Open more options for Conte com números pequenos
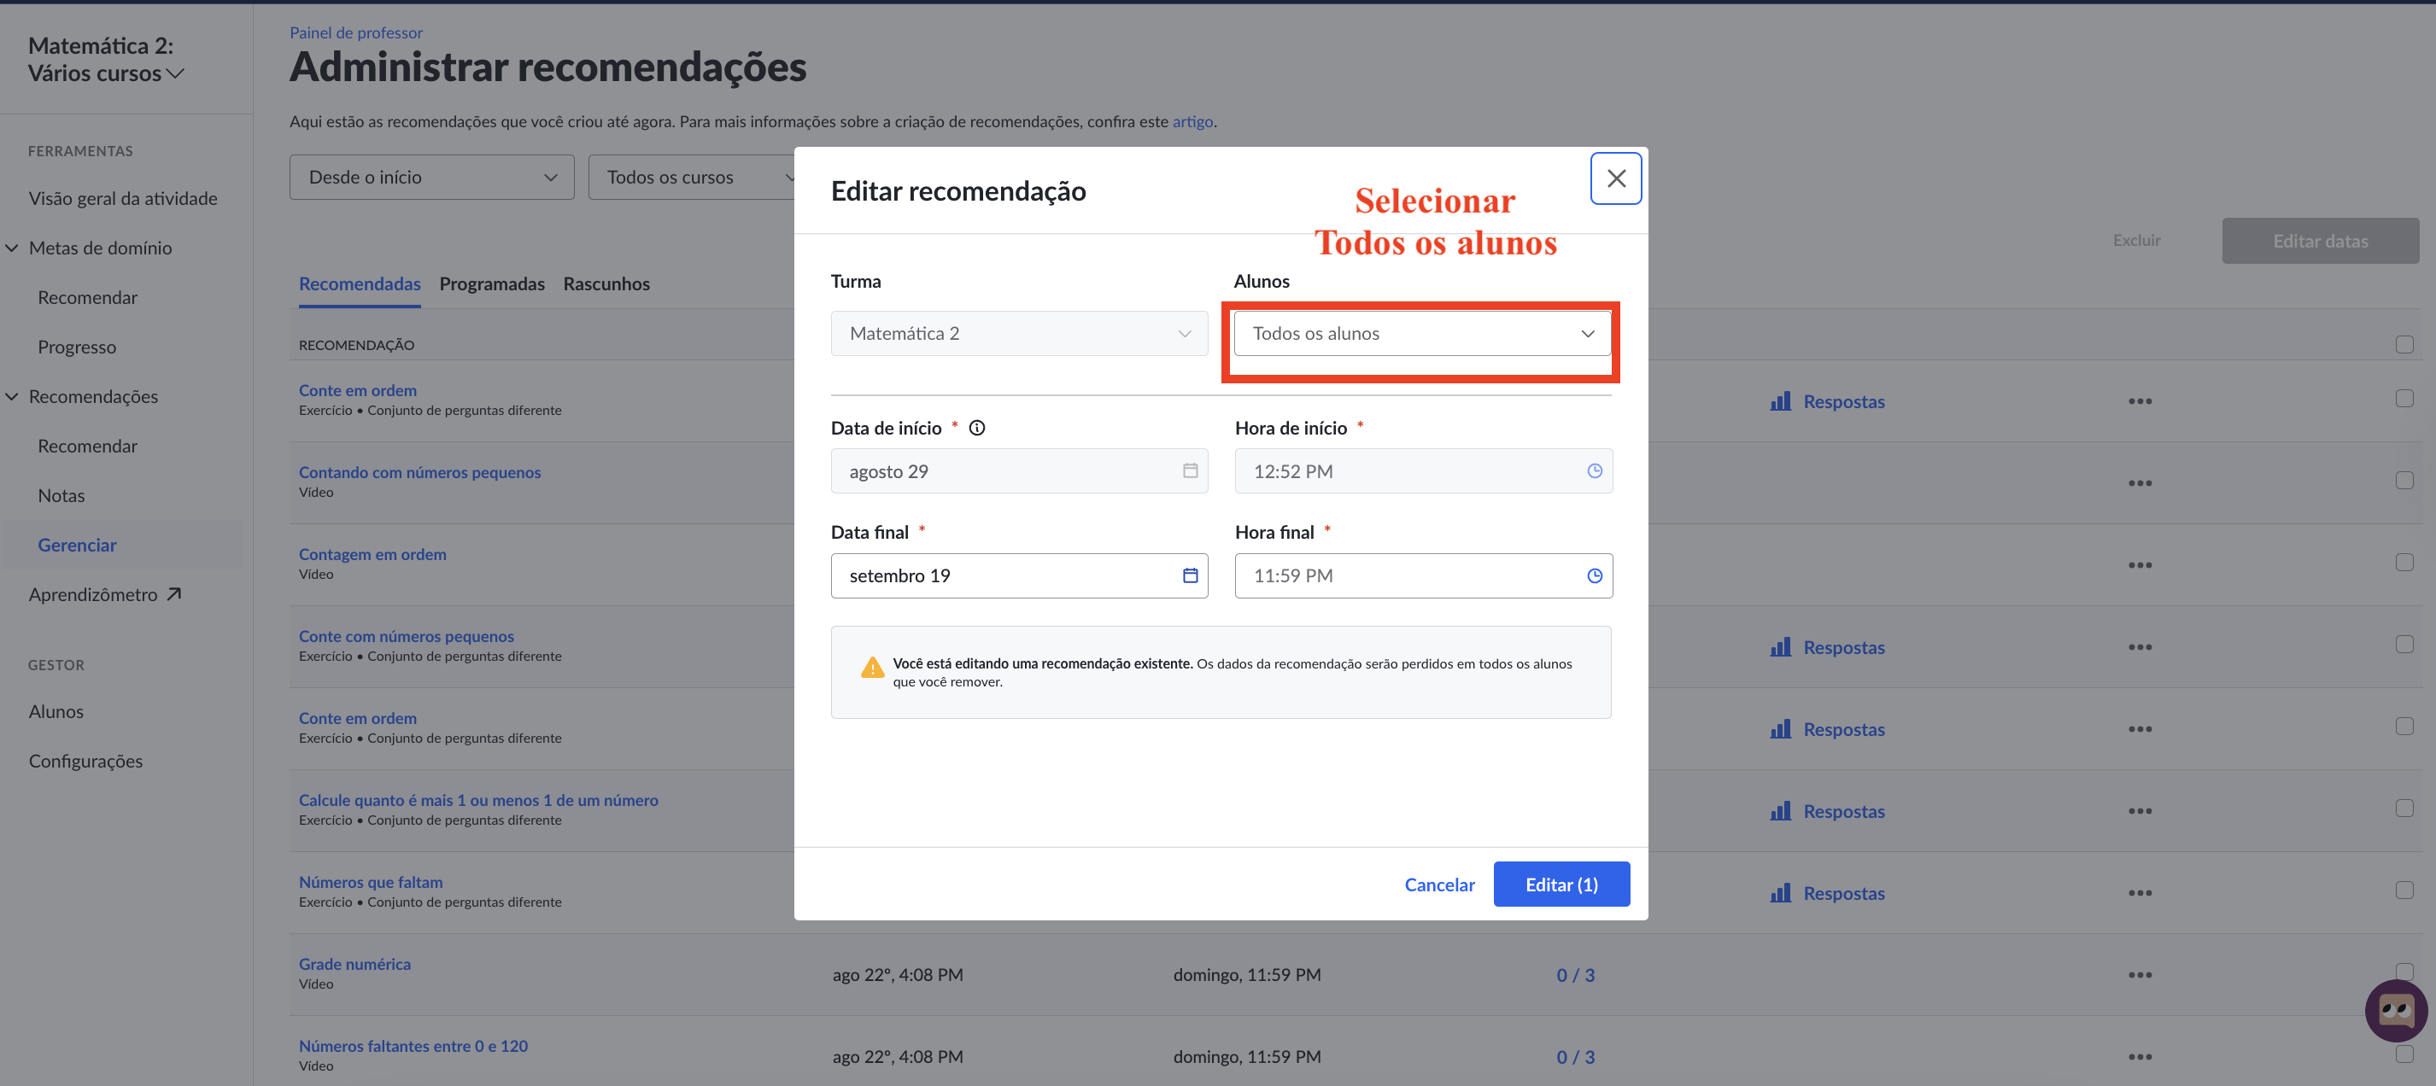This screenshot has width=2436, height=1086. [2139, 647]
